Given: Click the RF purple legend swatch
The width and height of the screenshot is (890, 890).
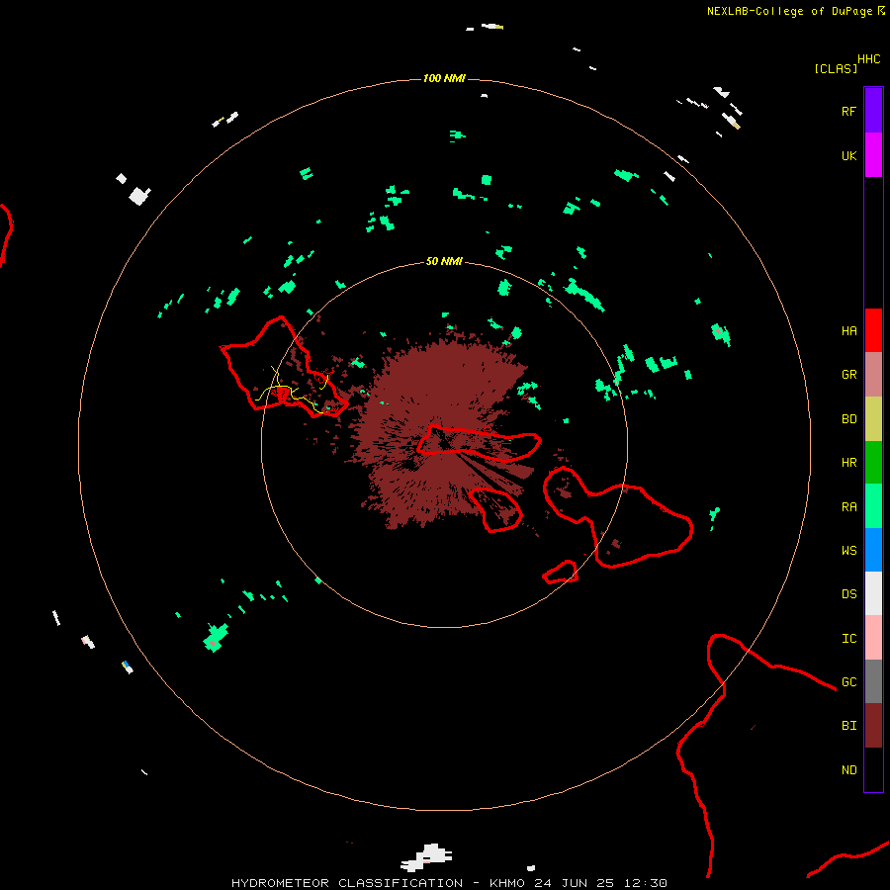Looking at the screenshot, I should (x=873, y=111).
